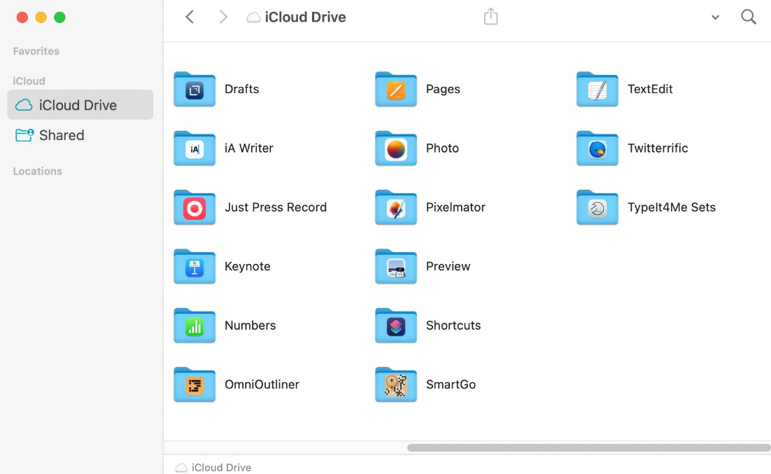Select the Twitterrific folder name
Screen dimensions: 771x474
[658, 148]
